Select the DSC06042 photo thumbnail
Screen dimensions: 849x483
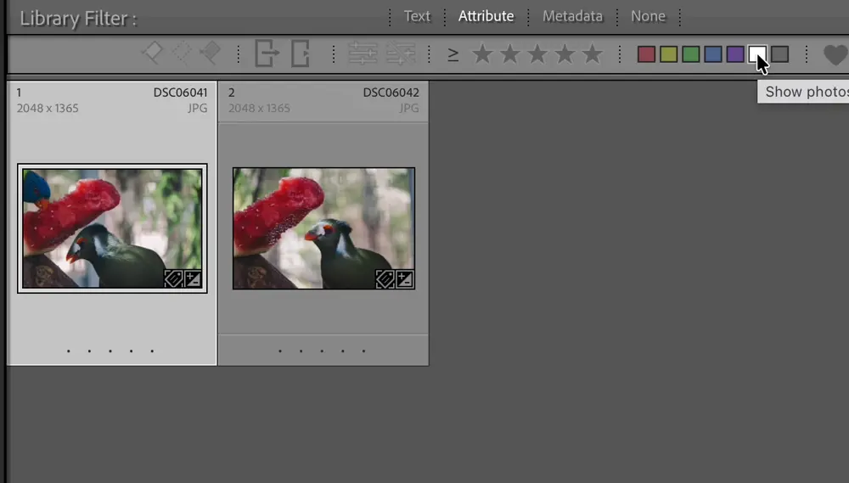pyautogui.click(x=323, y=228)
